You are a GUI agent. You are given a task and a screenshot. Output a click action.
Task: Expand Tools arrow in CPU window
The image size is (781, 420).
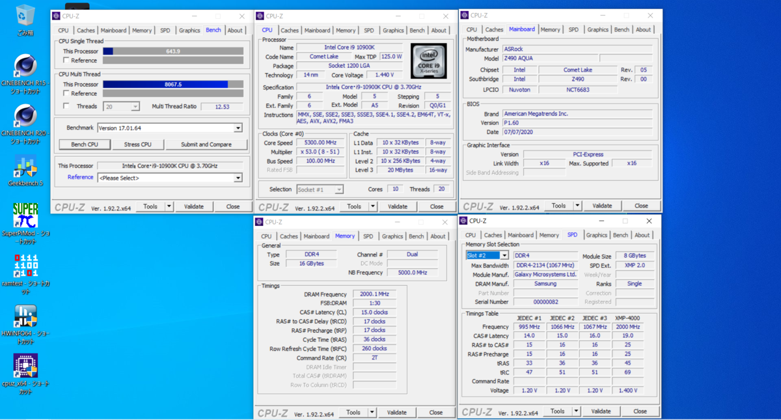[373, 206]
